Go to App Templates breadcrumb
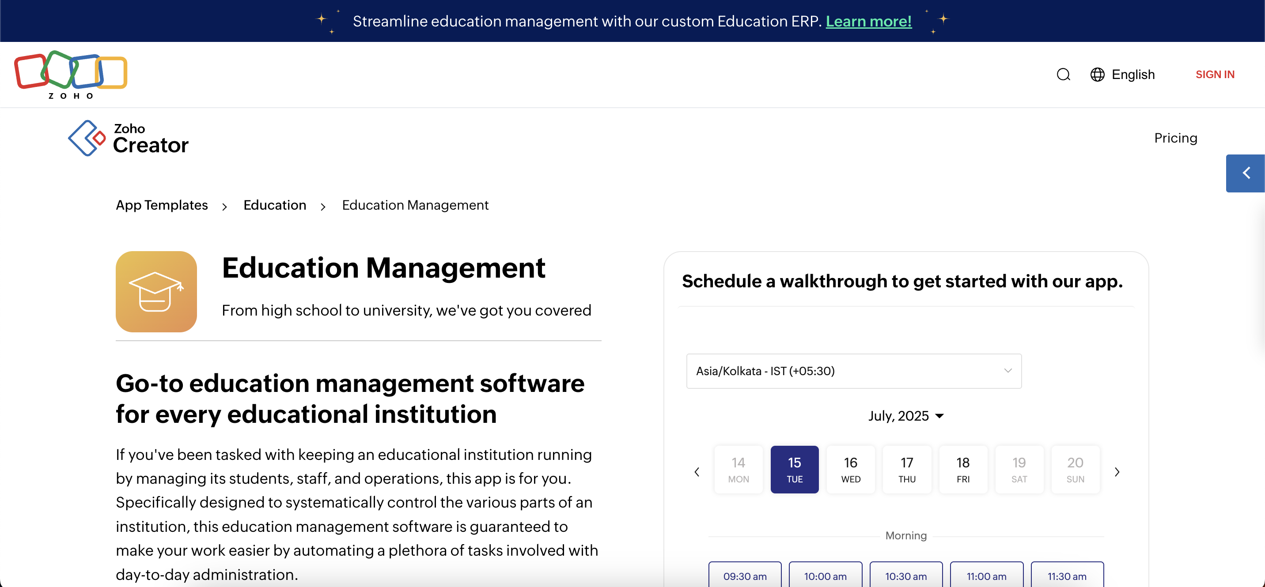The width and height of the screenshot is (1265, 587). click(x=162, y=205)
